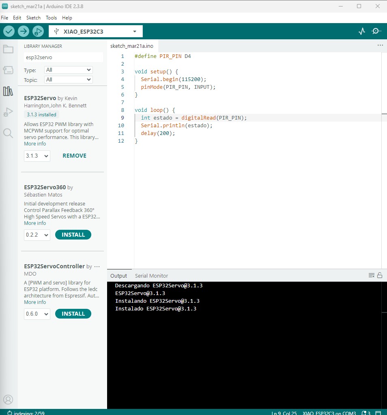Install the ESP32ServoController library
The width and height of the screenshot is (387, 415).
73,314
